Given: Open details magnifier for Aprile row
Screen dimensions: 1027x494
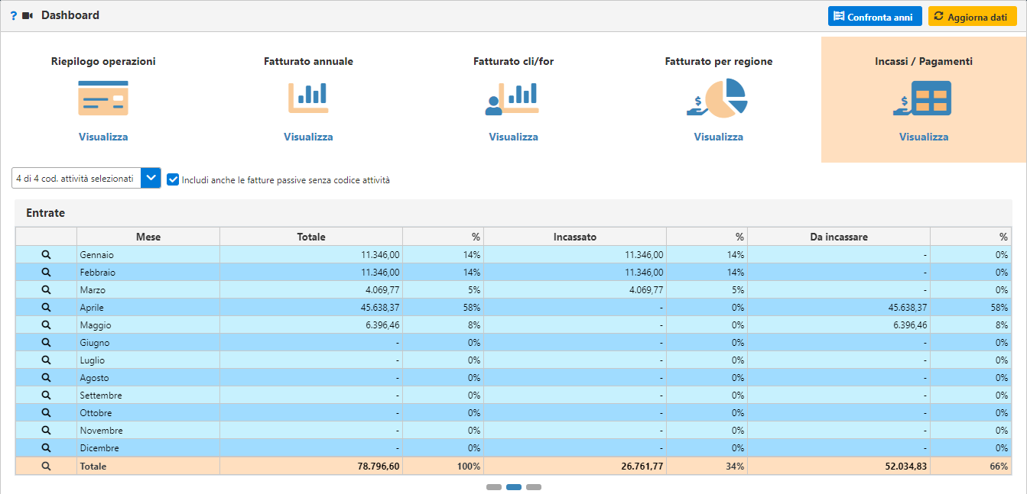Looking at the screenshot, I should click(x=46, y=308).
